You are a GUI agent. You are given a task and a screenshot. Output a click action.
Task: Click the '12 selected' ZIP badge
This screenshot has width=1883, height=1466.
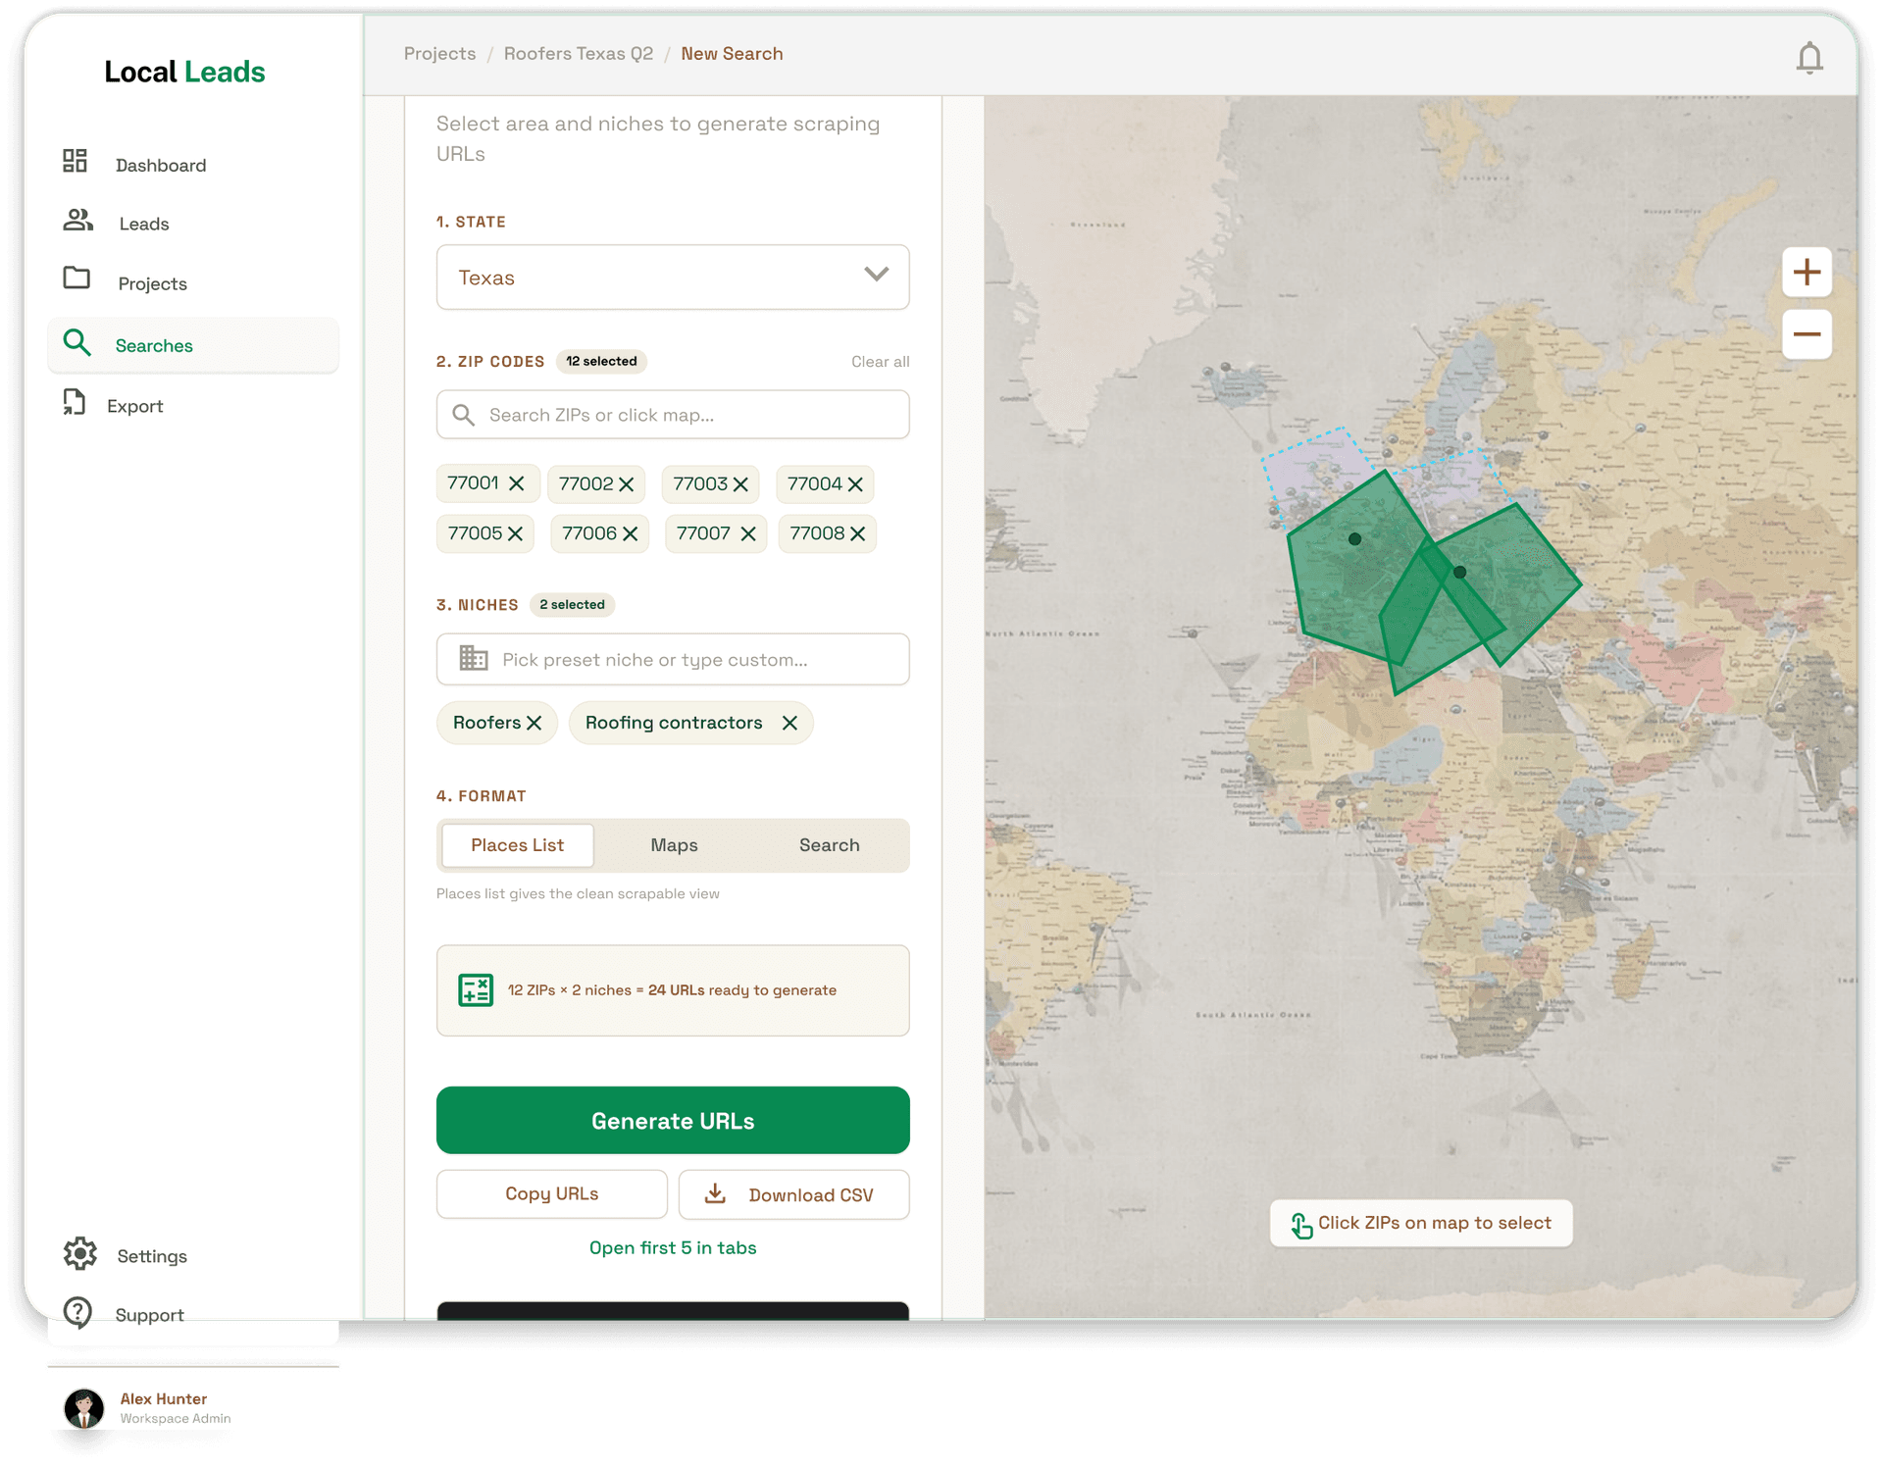[x=601, y=361]
